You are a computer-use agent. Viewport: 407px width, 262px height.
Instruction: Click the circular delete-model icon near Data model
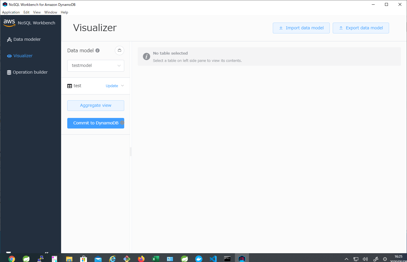[119, 50]
